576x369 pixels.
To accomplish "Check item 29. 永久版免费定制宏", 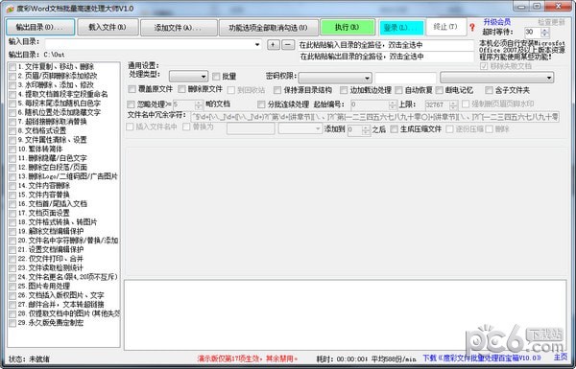I will point(12,323).
